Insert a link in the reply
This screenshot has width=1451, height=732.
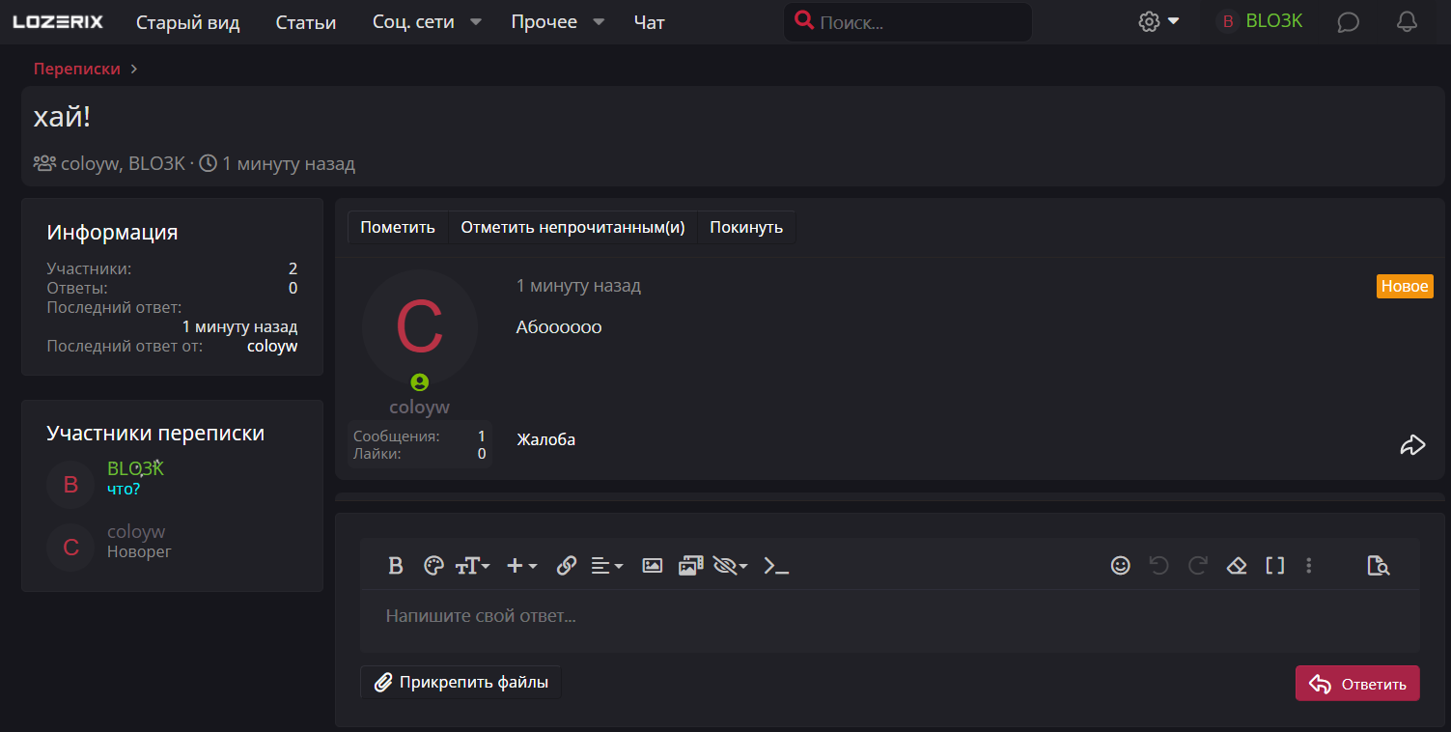click(567, 566)
